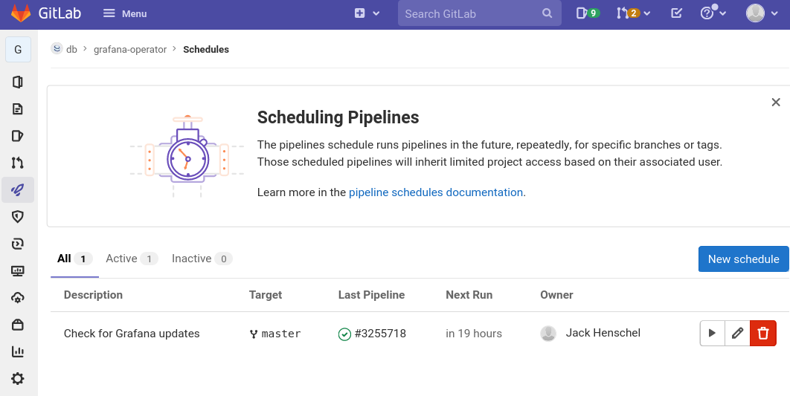Open Packages & Registries sidebar icon
This screenshot has height=396, width=790.
tap(18, 325)
